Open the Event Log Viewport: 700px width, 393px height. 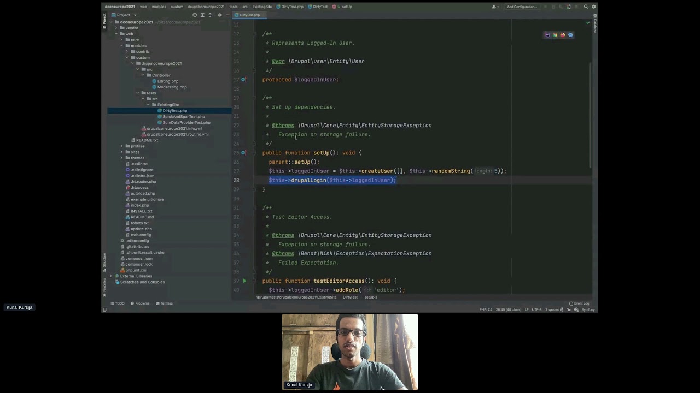pos(579,303)
